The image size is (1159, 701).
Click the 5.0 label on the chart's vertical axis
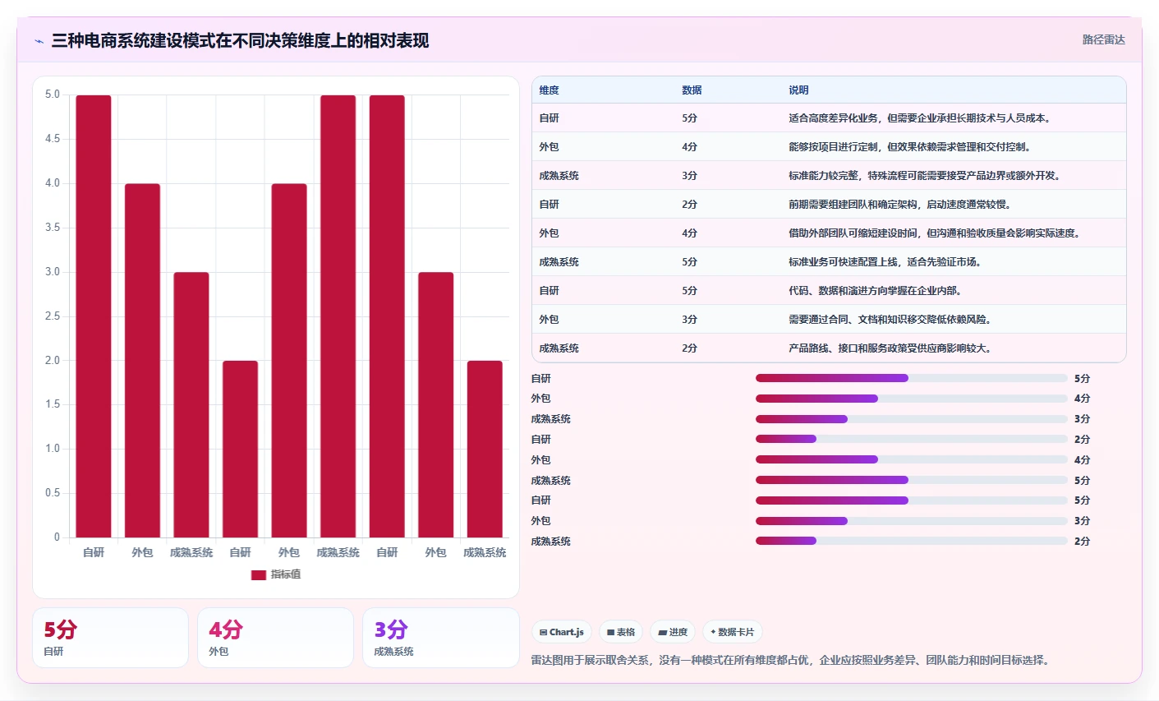(x=53, y=95)
